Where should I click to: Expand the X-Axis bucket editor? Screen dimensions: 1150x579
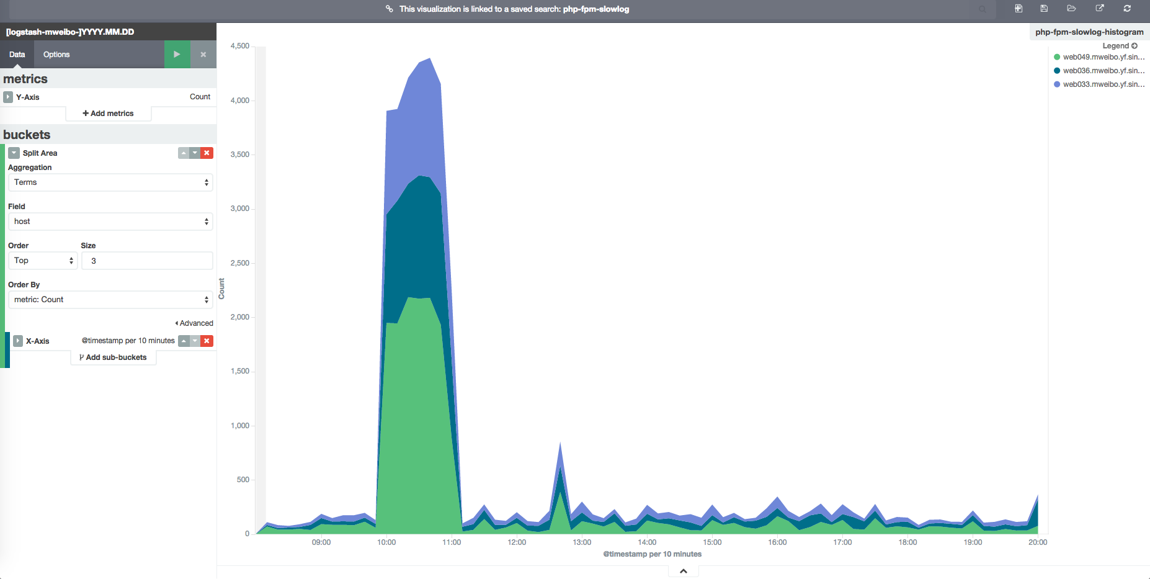18,341
